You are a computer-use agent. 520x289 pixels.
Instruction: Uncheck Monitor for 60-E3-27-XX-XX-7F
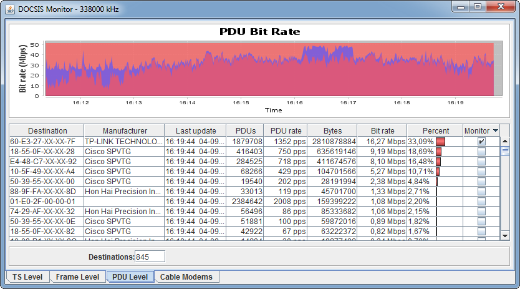(x=481, y=142)
